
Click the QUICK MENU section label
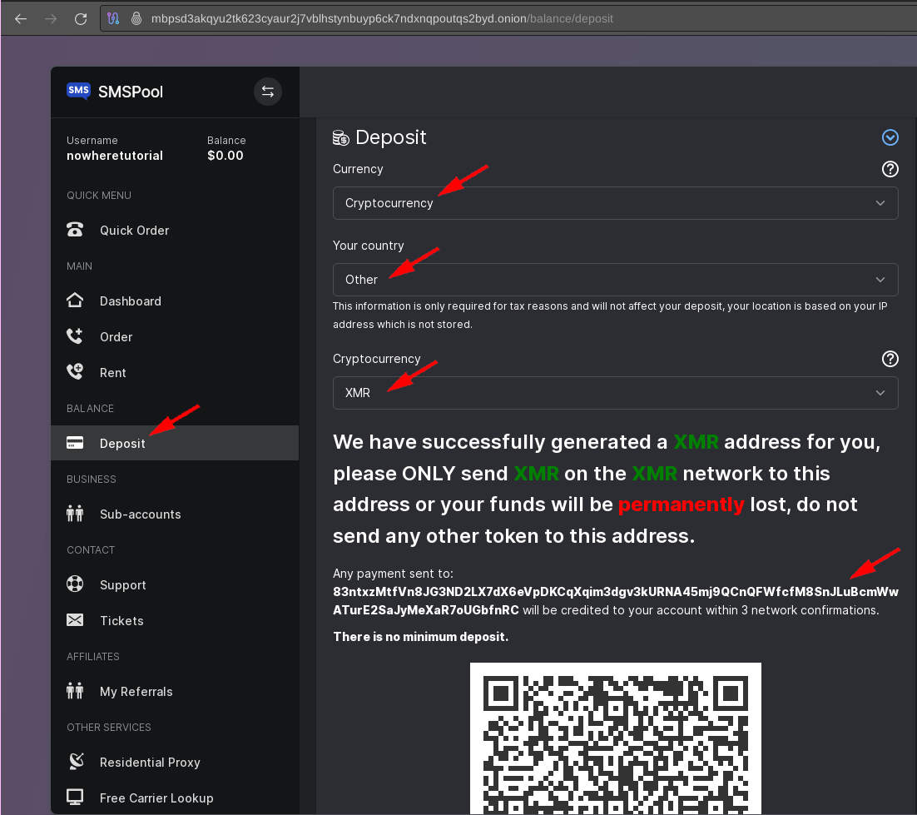click(x=99, y=196)
